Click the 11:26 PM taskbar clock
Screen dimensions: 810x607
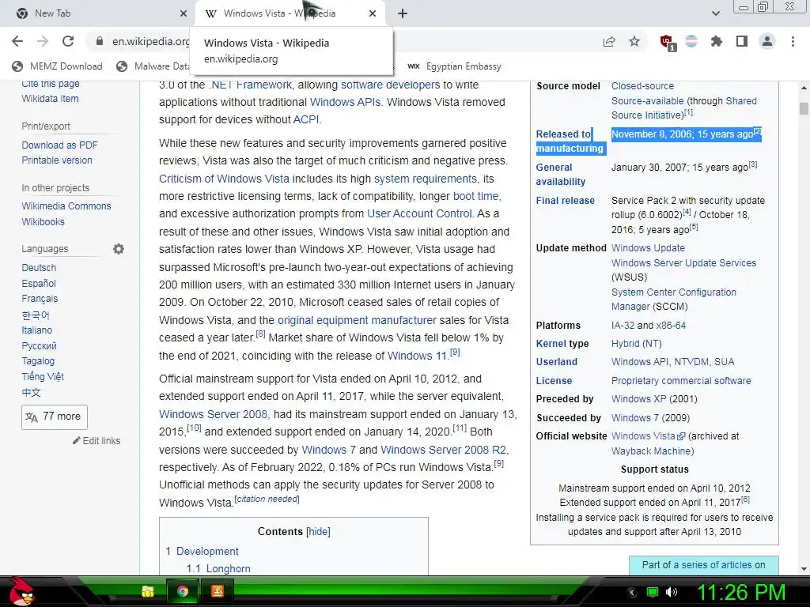(x=741, y=592)
